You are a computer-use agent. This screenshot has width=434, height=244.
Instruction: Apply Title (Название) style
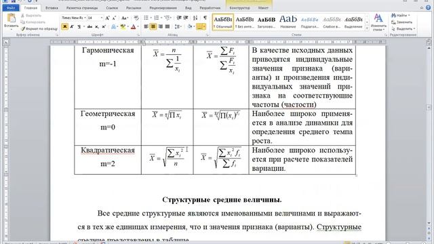(x=288, y=22)
